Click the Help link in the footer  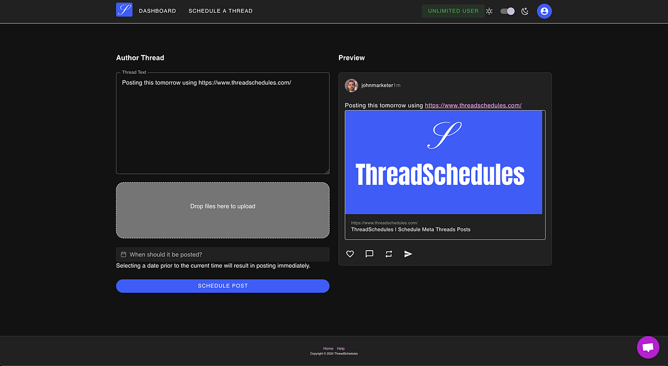340,348
